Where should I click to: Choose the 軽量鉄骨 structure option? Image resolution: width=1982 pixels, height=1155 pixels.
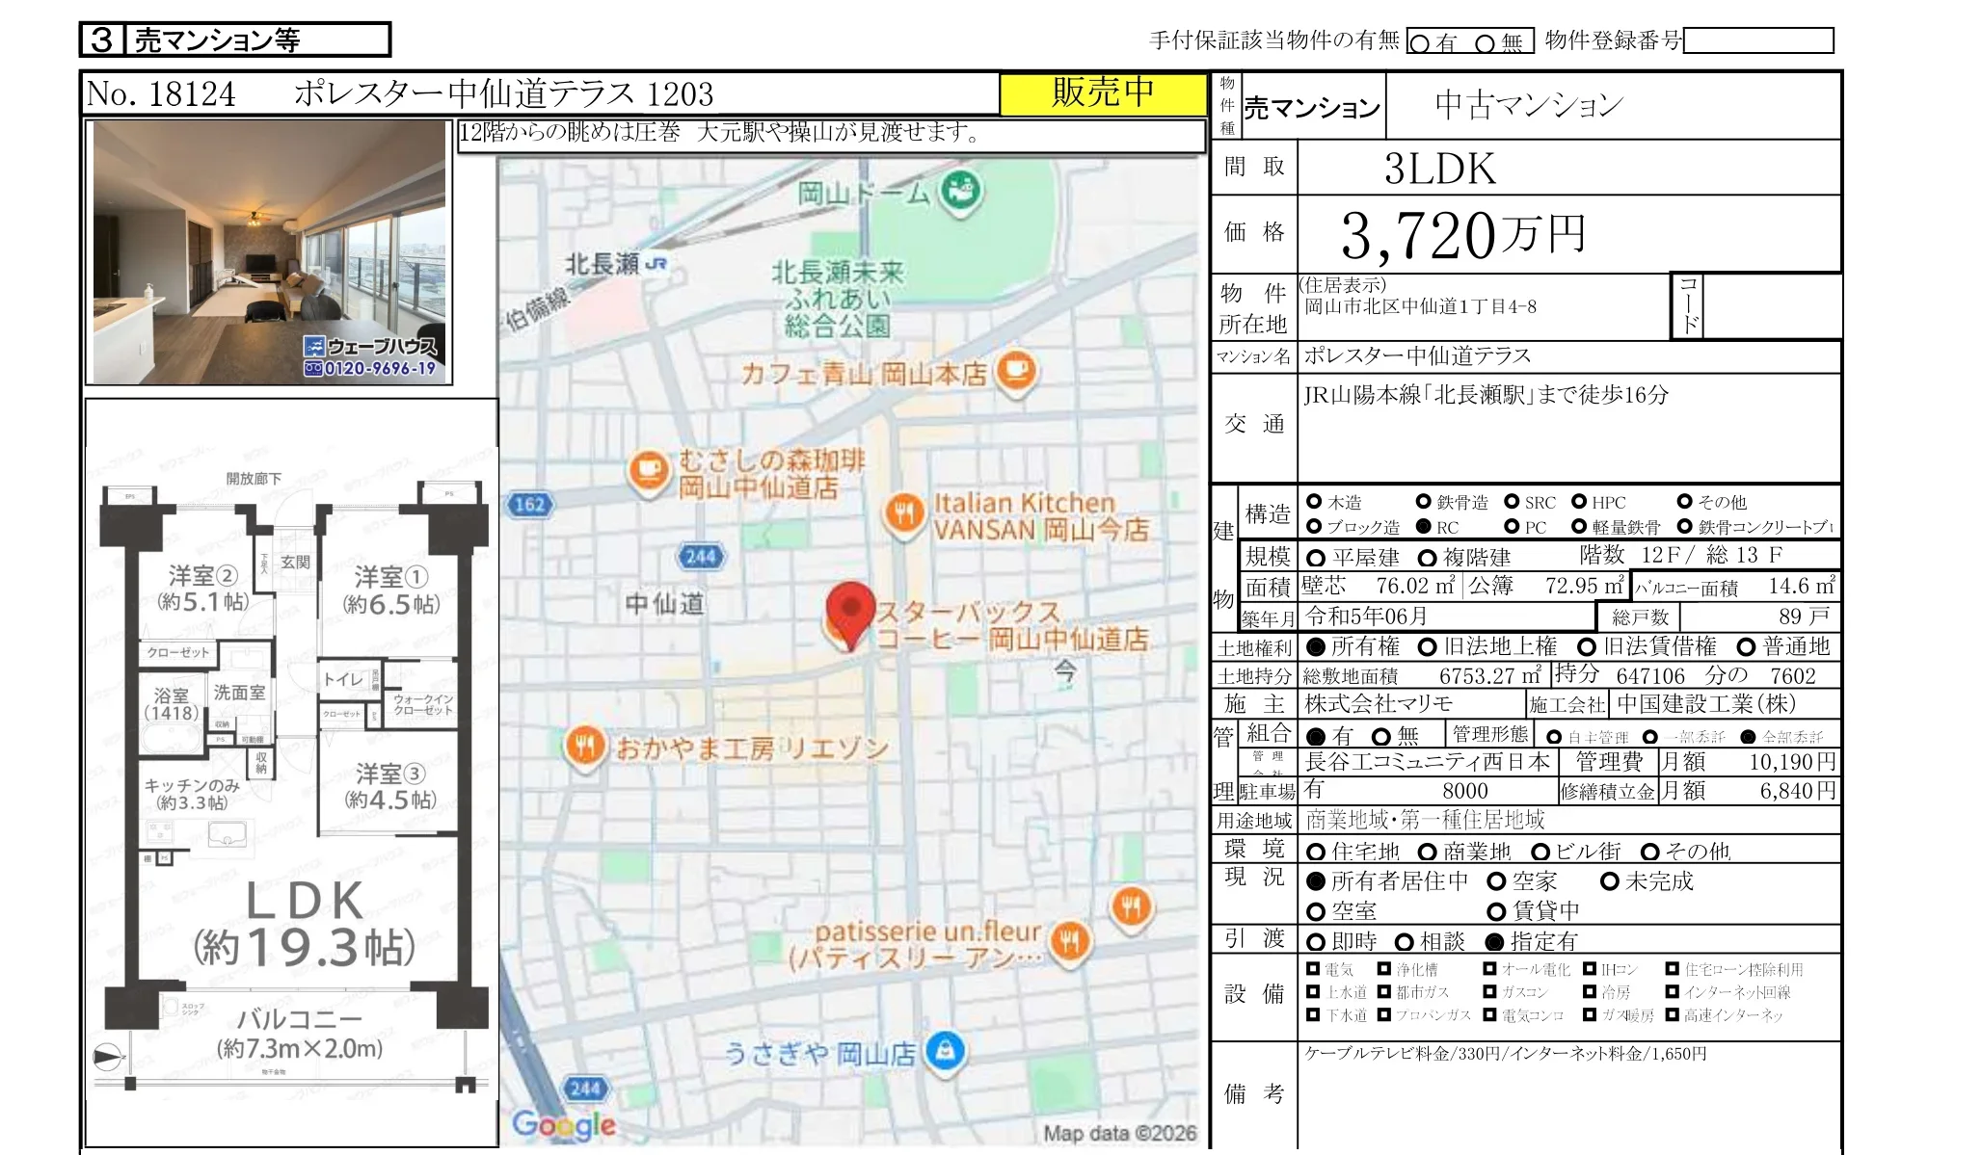pyautogui.click(x=1579, y=527)
